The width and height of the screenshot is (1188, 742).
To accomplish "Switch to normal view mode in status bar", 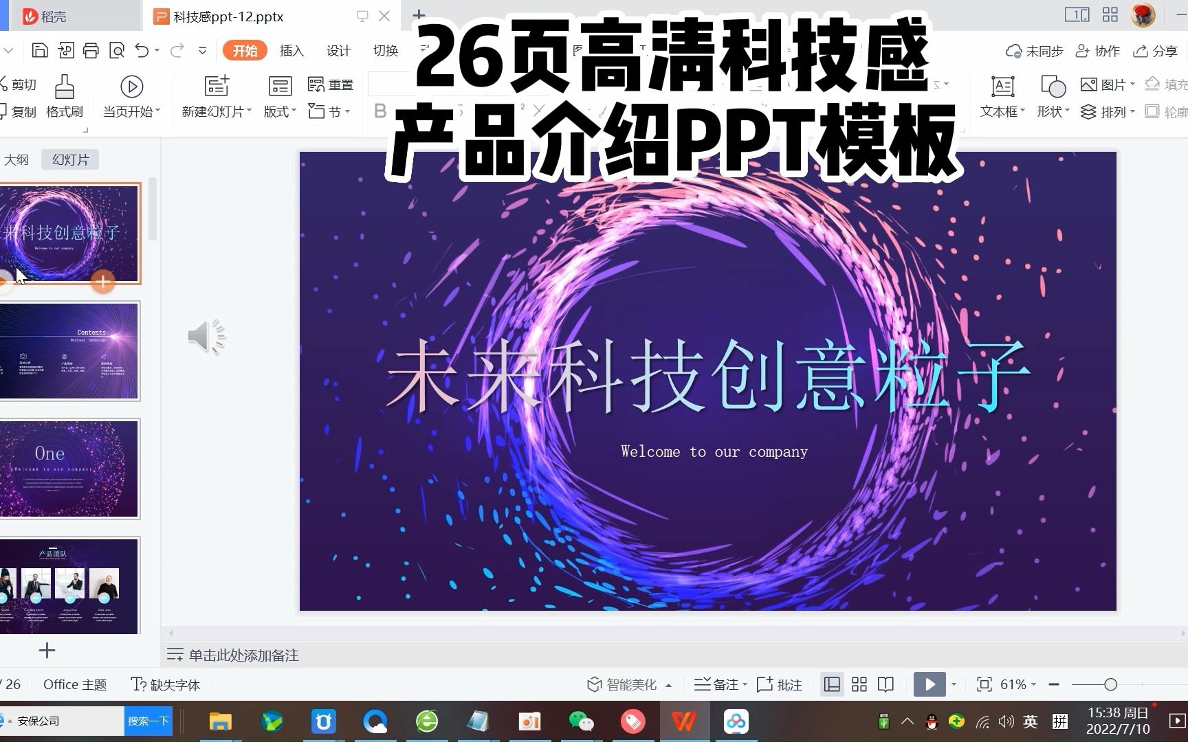I will [832, 684].
